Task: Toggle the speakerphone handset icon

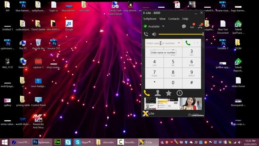Action: tap(146, 34)
